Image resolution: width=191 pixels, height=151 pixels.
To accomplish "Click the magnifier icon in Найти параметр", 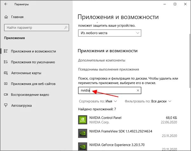I will tap(66, 27).
